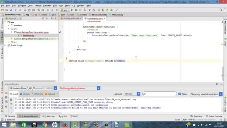This screenshot has width=227, height=128.
Task: Toggle the Regex checkbox
Action: (x=179, y=94)
